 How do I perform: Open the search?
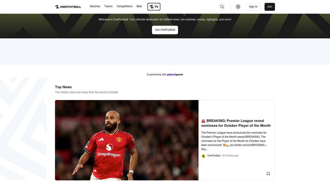[222, 7]
